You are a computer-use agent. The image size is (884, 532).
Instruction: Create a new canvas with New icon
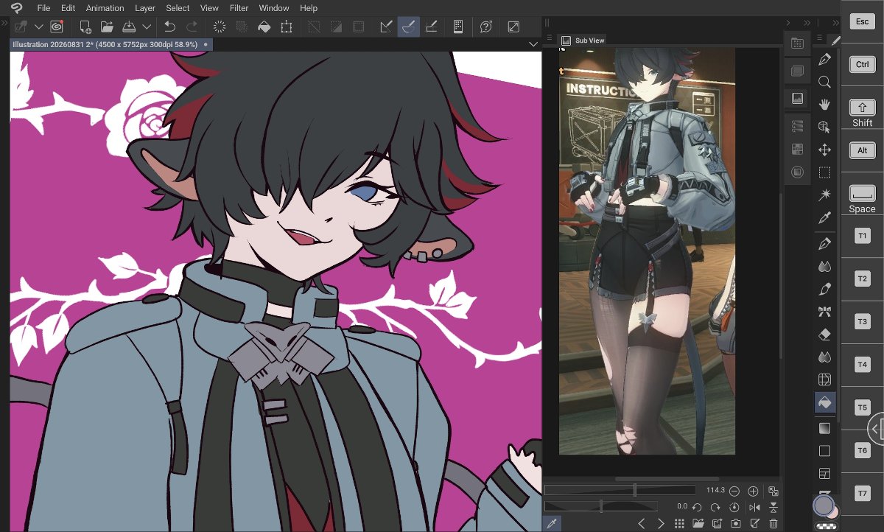[85, 27]
